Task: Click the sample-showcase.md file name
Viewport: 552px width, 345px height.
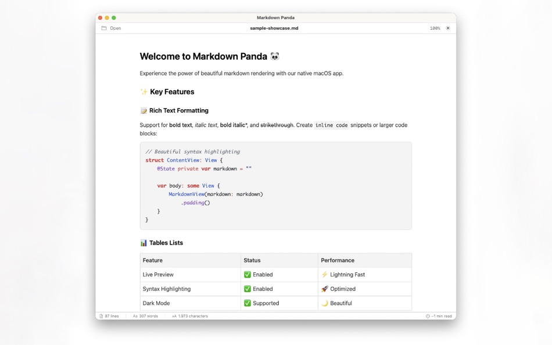Action: [274, 28]
